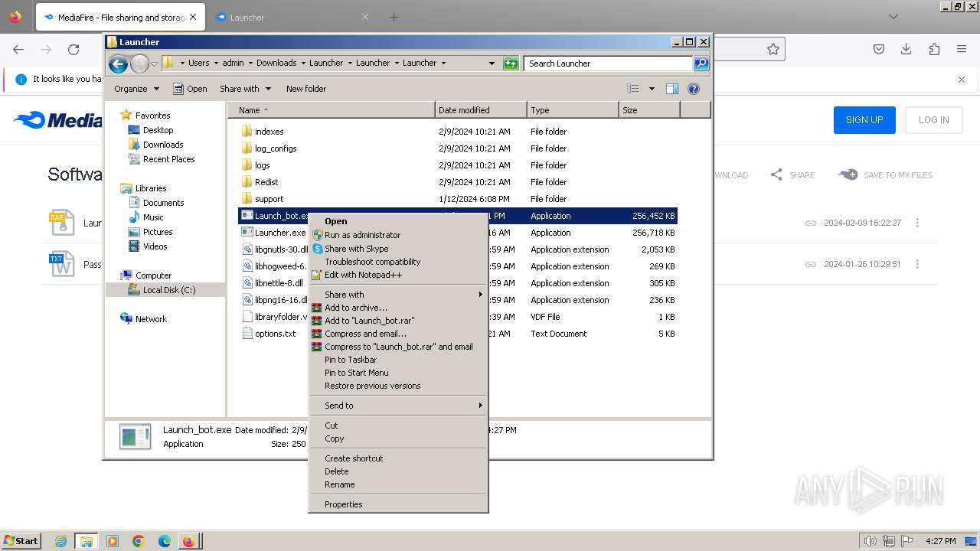980x551 pixels.
Task: Open Firefox extensions puzzle icon
Action: click(934, 49)
